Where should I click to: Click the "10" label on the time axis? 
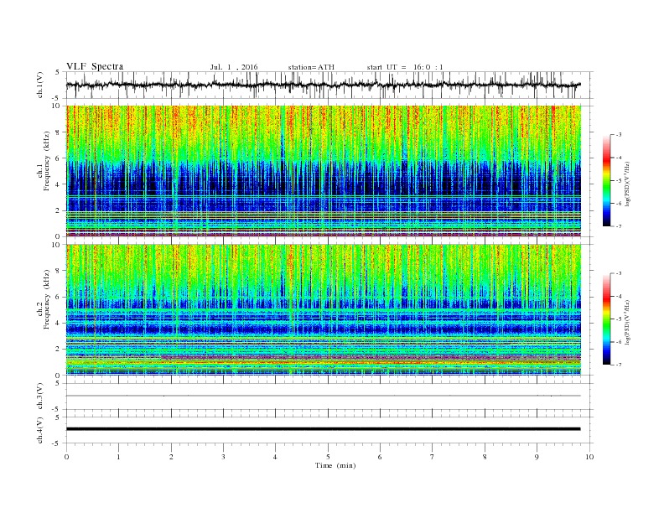pyautogui.click(x=589, y=457)
